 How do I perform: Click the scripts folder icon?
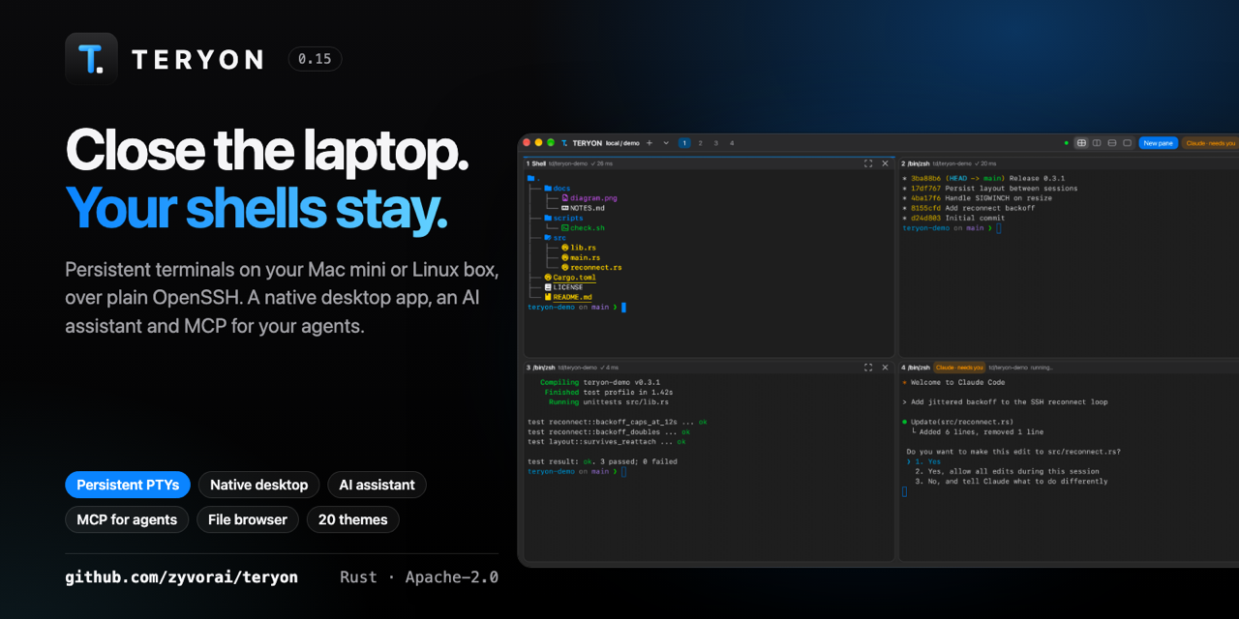[548, 219]
